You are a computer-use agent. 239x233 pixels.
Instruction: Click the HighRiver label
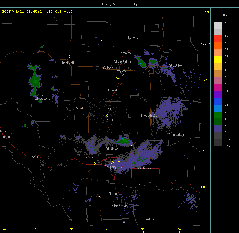pos(119,206)
